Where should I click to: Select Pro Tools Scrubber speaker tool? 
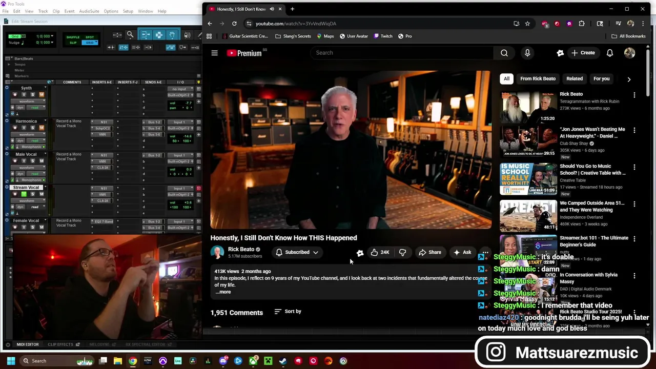pyautogui.click(x=187, y=35)
